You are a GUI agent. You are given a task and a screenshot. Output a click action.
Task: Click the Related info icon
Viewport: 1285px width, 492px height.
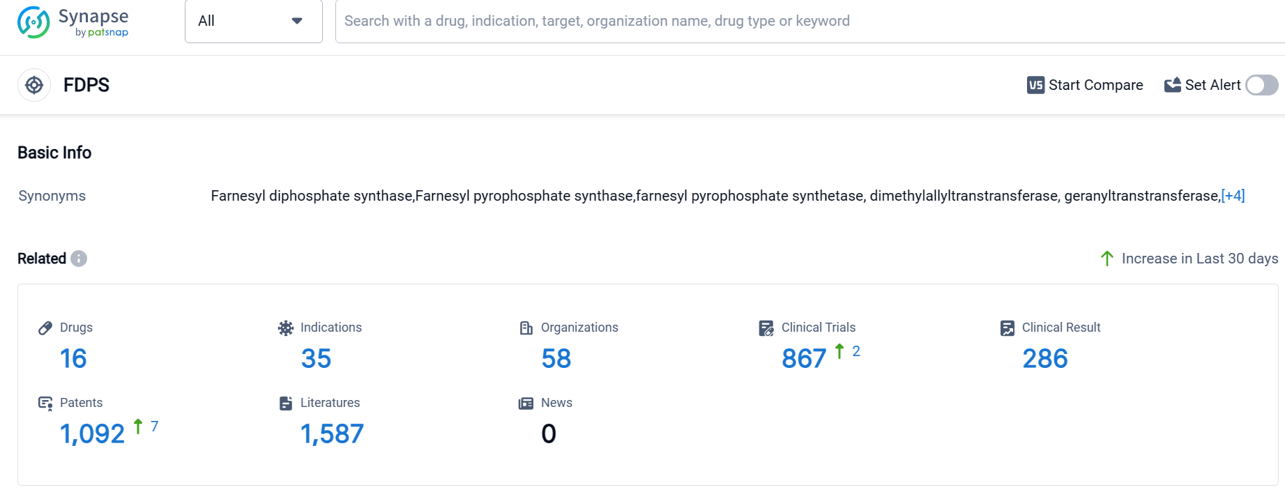(x=79, y=259)
